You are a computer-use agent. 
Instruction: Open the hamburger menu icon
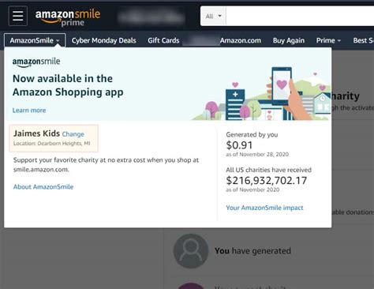click(17, 16)
